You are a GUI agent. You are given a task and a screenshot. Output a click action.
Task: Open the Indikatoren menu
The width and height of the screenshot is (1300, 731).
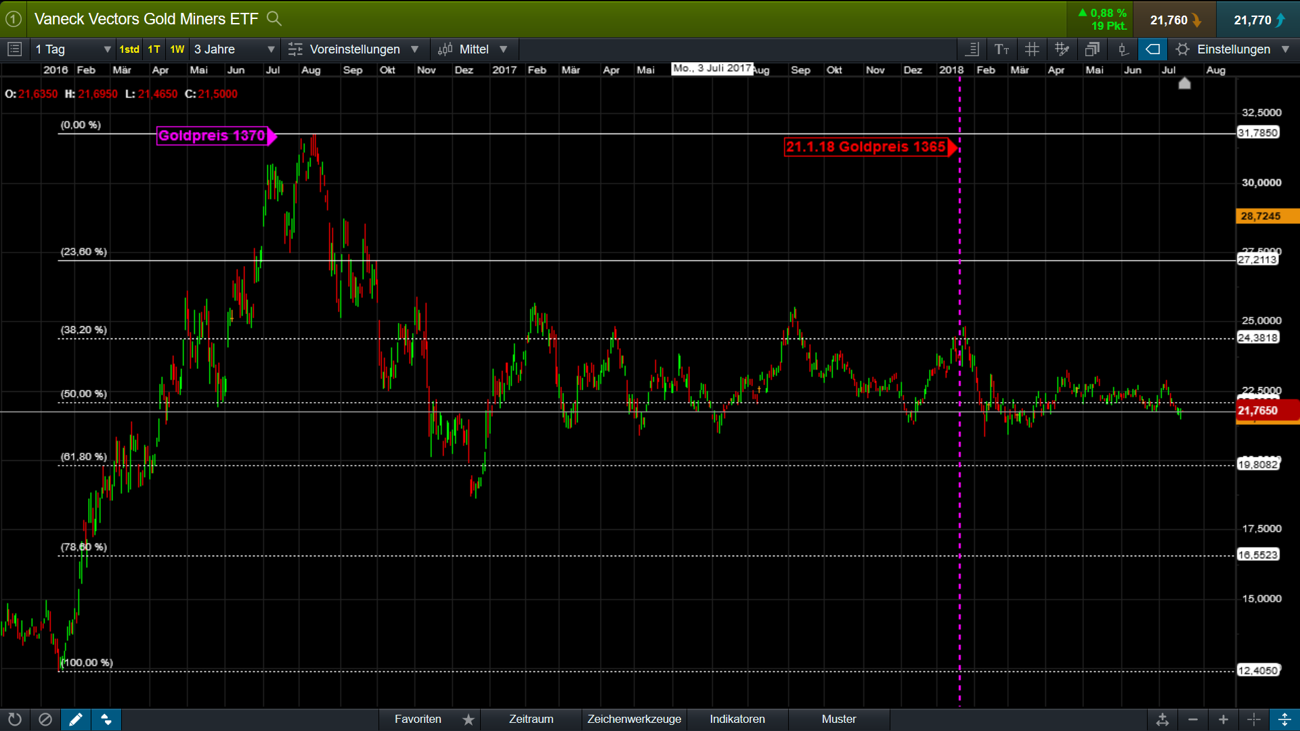point(737,719)
